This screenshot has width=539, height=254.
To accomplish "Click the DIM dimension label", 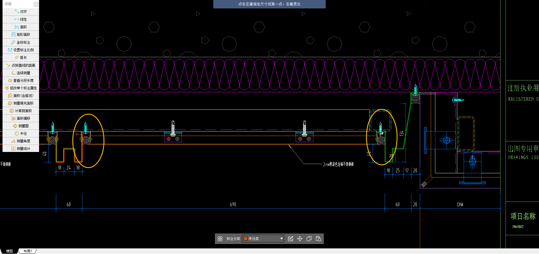I will tap(460, 204).
